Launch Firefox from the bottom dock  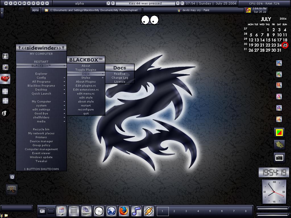[x=124, y=211]
